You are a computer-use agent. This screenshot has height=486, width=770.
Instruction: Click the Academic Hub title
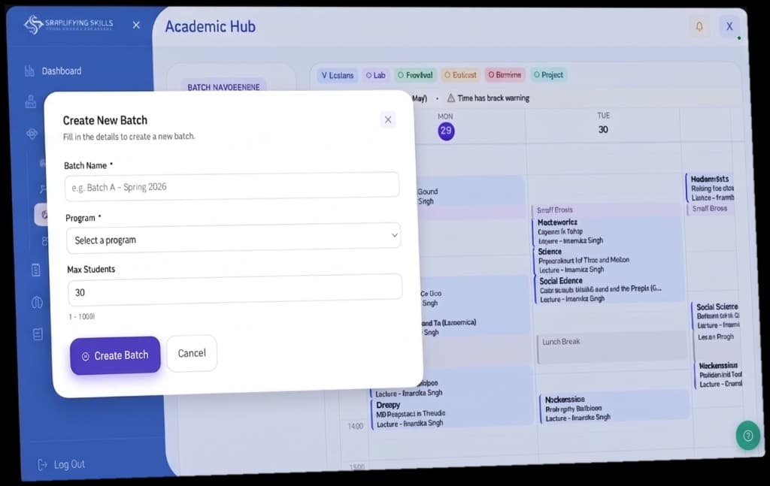point(211,26)
